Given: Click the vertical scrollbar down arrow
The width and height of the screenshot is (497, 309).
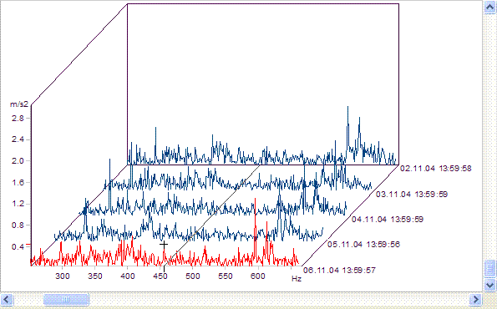Looking at the screenshot, I should coord(490,285).
